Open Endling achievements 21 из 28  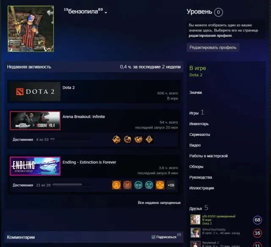(31, 185)
